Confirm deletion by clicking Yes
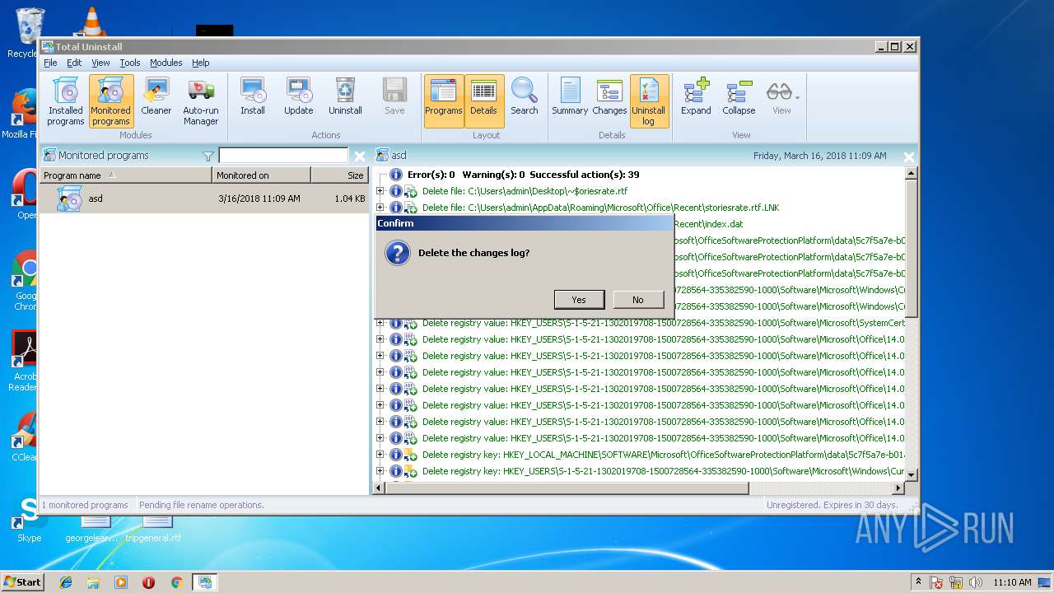The image size is (1054, 593). 579,300
